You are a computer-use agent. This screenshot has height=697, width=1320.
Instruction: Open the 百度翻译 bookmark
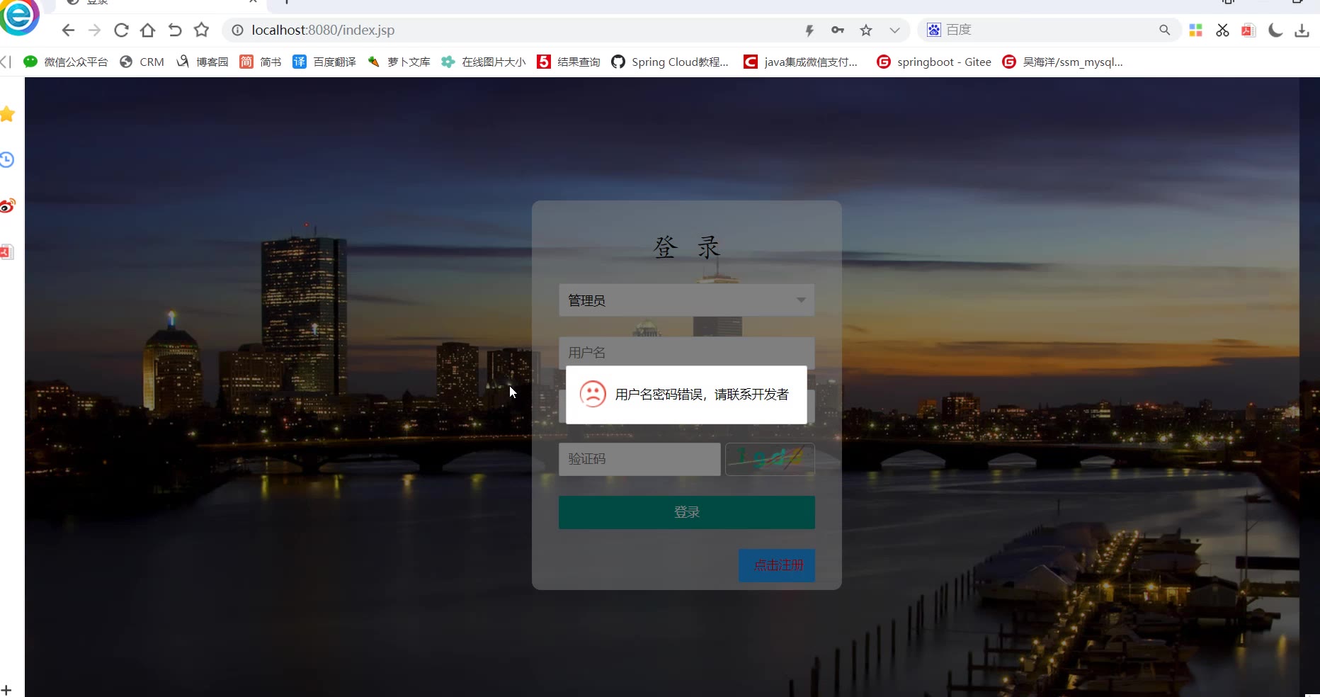click(x=324, y=62)
